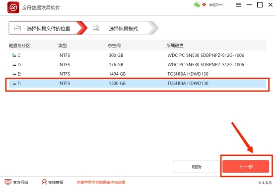
Task: Click the customer service person icon
Action: click(44, 182)
